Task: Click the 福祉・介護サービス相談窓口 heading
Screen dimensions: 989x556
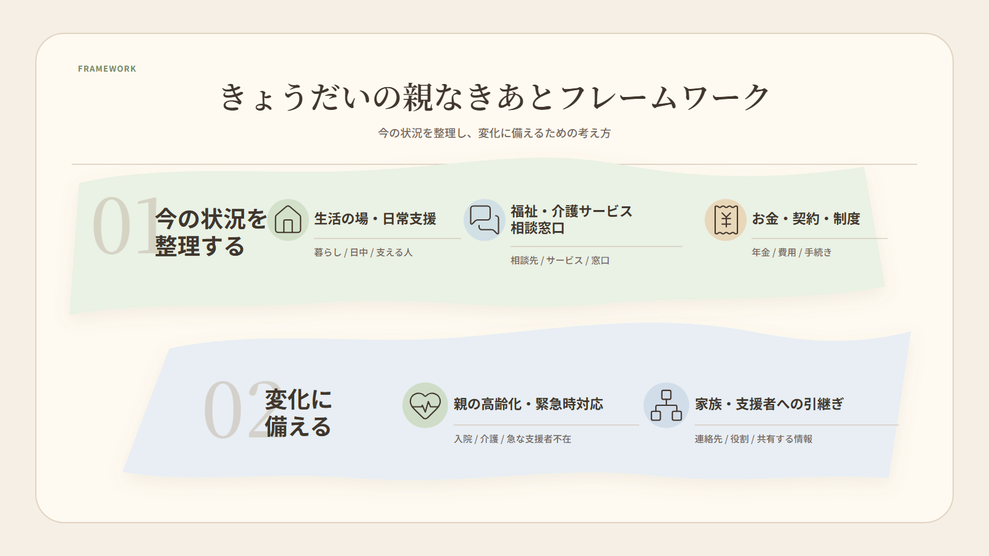Action: pyautogui.click(x=572, y=219)
